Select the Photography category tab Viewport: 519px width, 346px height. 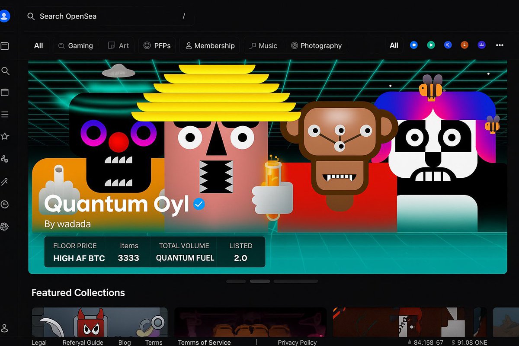click(x=316, y=45)
